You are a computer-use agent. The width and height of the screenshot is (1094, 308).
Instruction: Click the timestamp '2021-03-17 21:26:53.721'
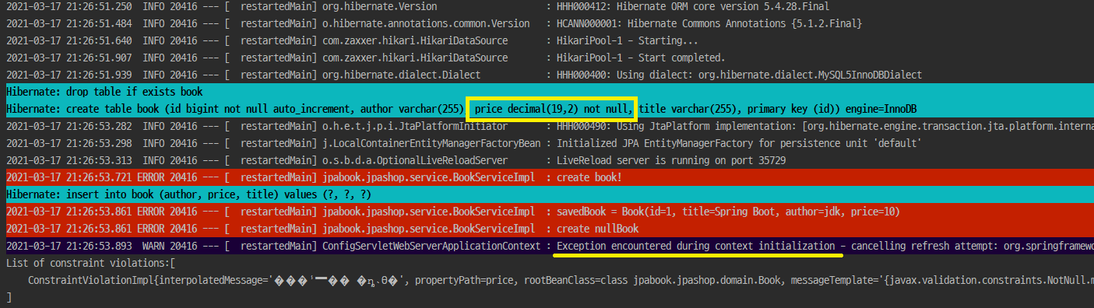(68, 177)
